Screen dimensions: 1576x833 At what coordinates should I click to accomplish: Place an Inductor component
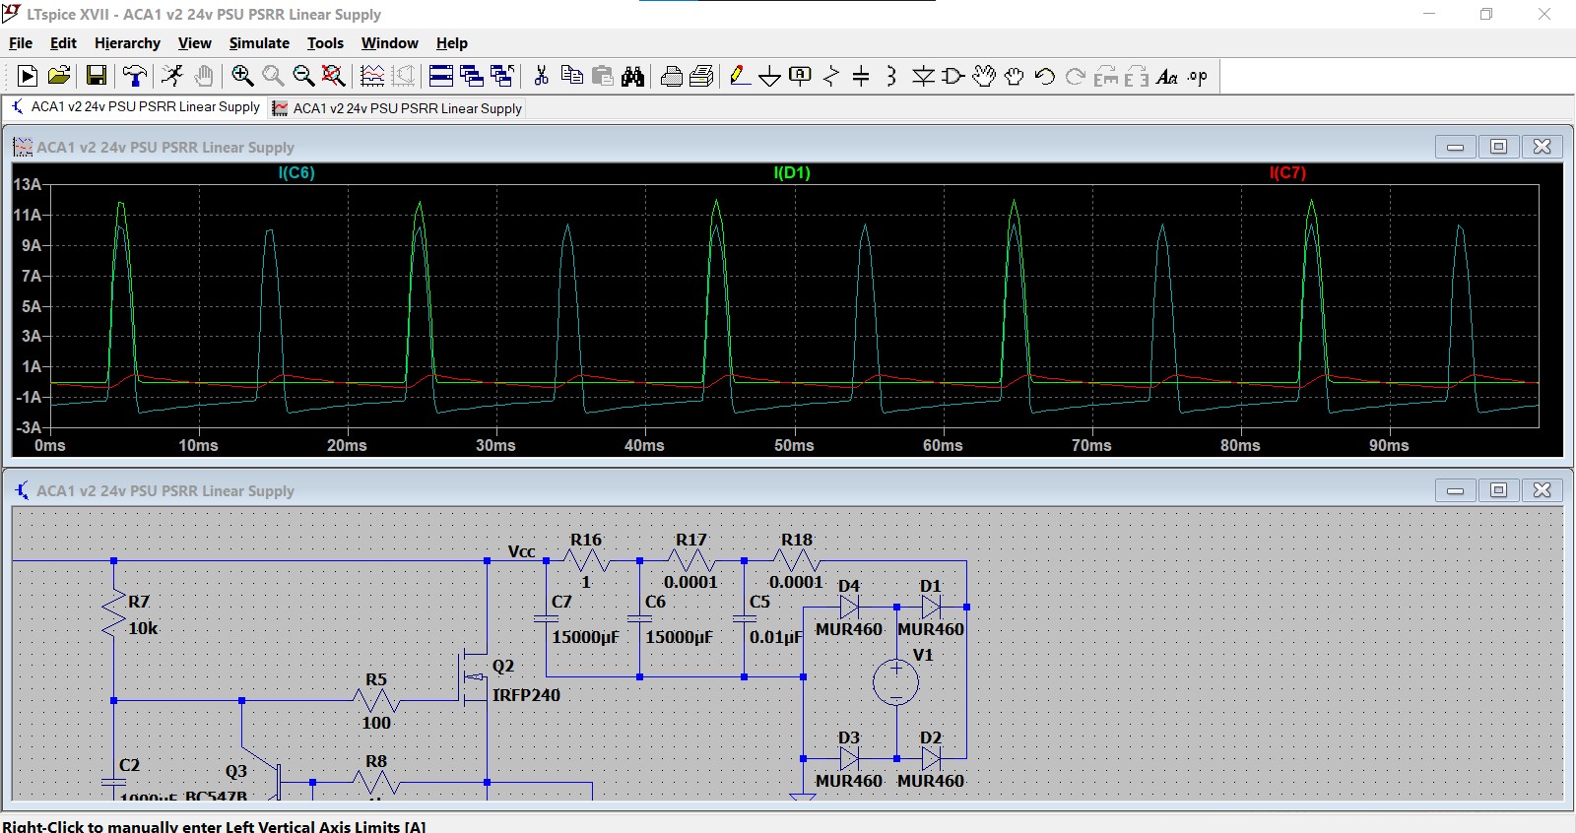point(891,76)
